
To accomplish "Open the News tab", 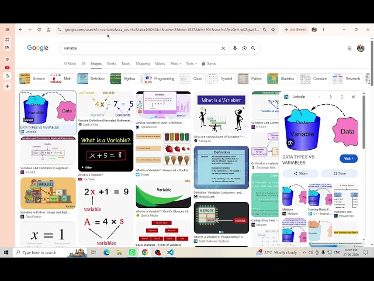I will pos(126,64).
